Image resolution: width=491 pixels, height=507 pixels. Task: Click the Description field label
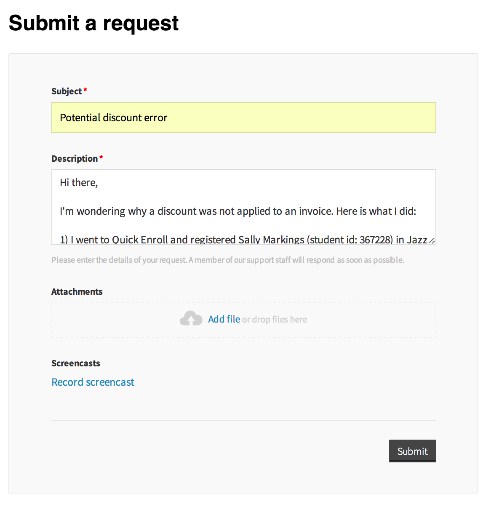click(75, 158)
